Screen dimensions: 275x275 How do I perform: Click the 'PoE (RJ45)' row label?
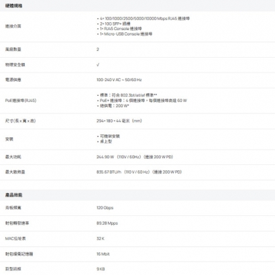(21, 101)
